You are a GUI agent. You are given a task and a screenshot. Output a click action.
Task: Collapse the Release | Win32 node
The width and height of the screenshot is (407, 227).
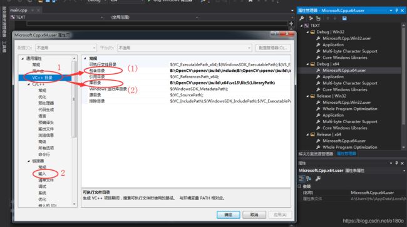[x=307, y=96]
